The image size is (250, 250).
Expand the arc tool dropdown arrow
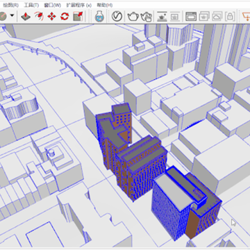pyautogui.click(x=12, y=16)
